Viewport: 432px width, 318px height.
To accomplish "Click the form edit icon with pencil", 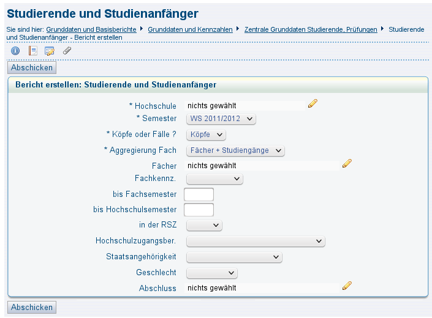I will point(50,51).
